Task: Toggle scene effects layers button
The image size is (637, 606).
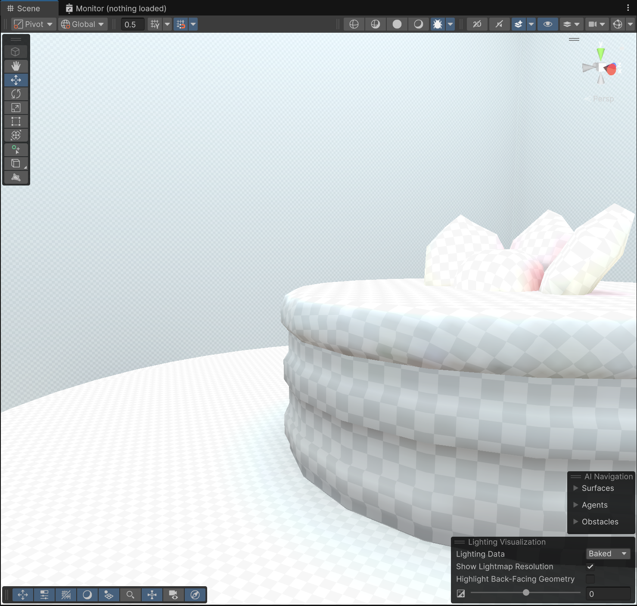Action: pos(519,24)
